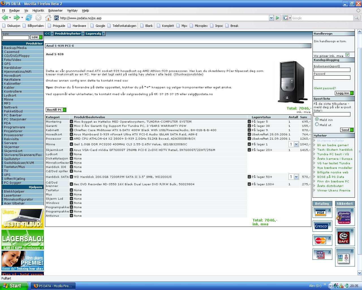362x290 pixels.
Task: Click the Bestill PC button
Action: point(56,110)
